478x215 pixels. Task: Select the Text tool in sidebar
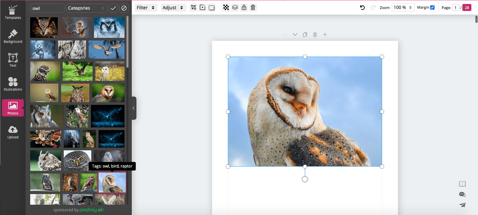(13, 60)
